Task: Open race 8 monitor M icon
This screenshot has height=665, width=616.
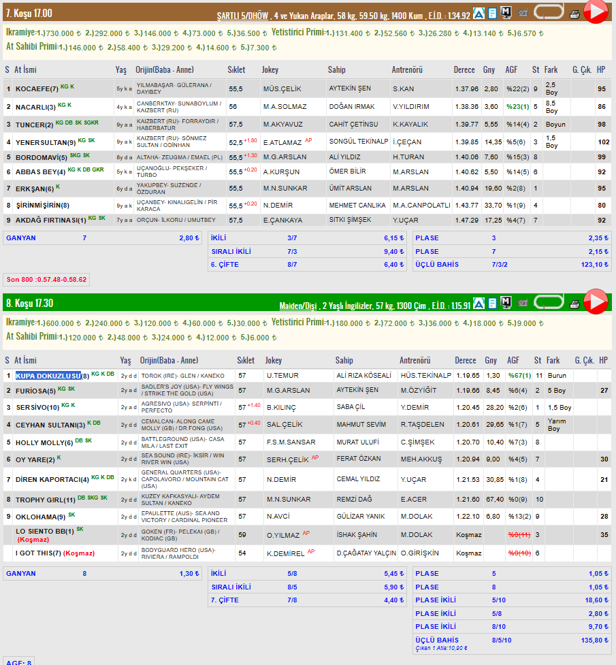Action: coord(506,302)
